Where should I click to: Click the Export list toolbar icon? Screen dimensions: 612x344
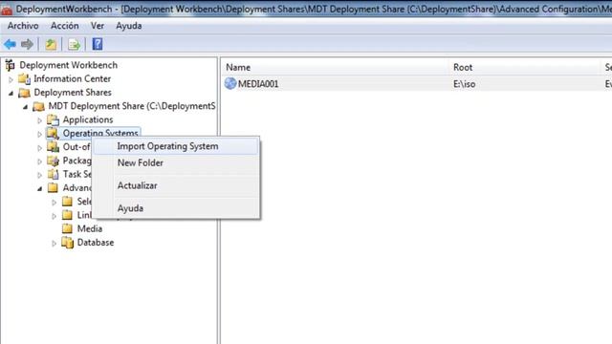[x=74, y=45]
